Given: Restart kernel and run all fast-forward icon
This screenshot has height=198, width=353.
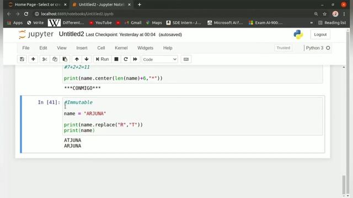Looking at the screenshot, I should pos(135,59).
